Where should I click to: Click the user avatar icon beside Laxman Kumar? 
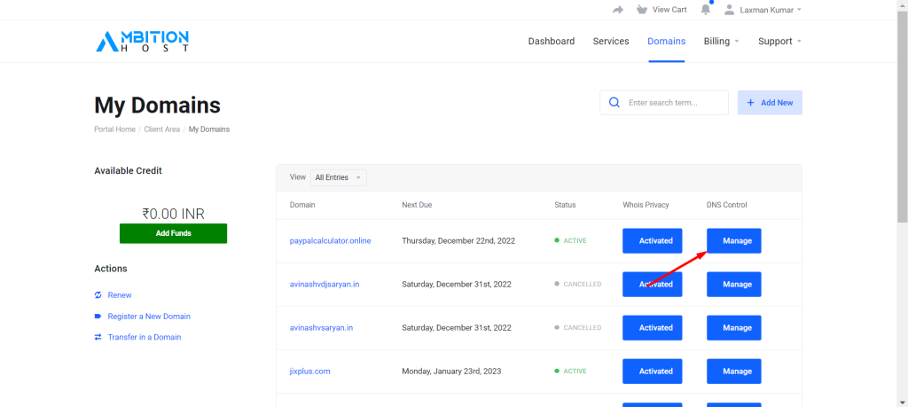coord(730,10)
